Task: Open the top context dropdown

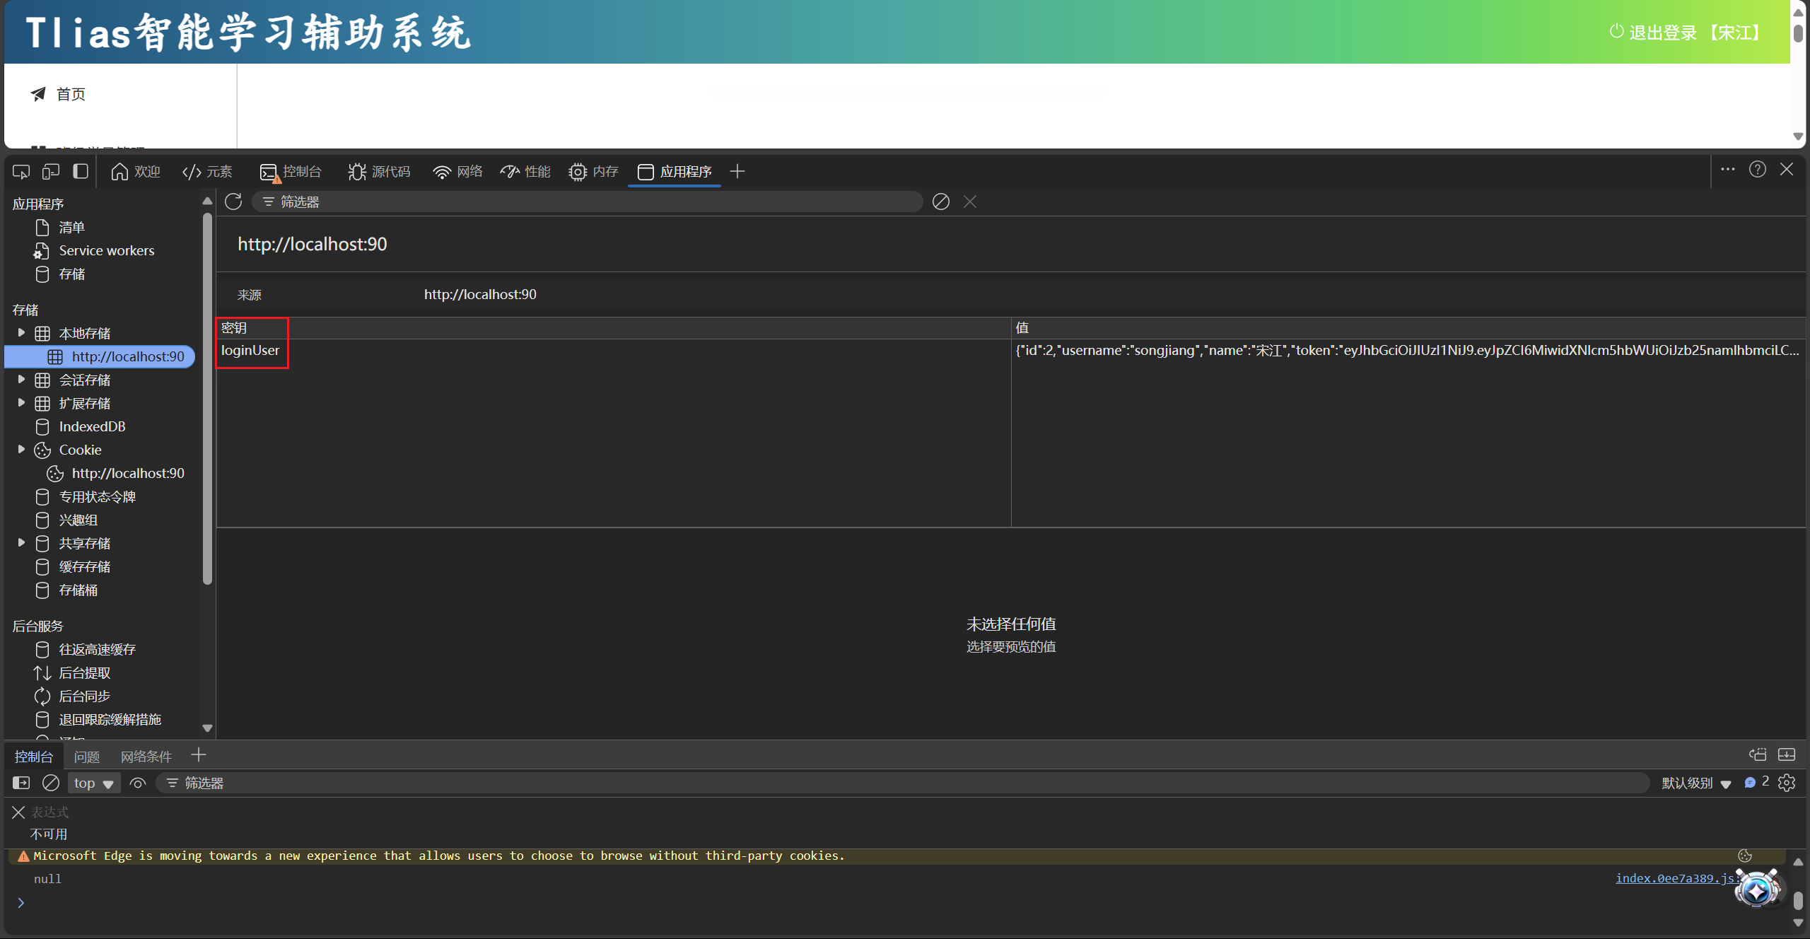Action: pyautogui.click(x=93, y=783)
